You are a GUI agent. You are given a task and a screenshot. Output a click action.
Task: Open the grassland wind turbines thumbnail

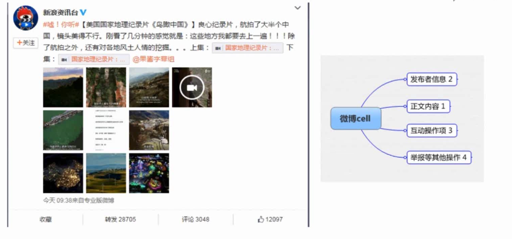click(106, 173)
